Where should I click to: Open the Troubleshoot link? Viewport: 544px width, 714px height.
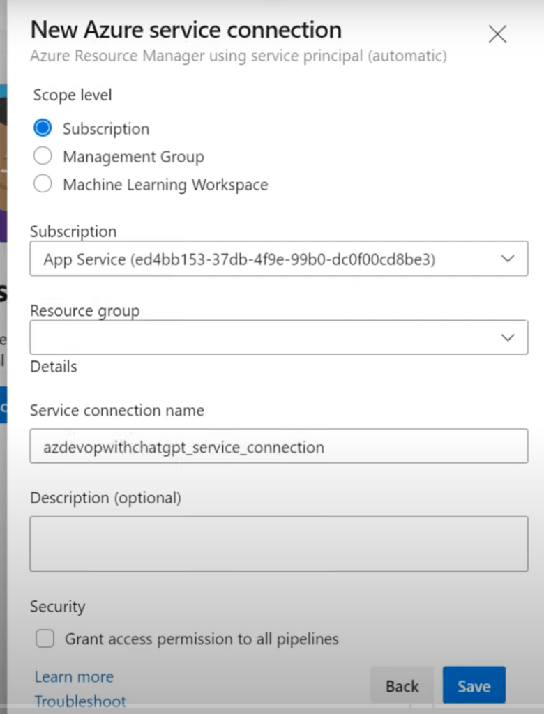tap(80, 701)
